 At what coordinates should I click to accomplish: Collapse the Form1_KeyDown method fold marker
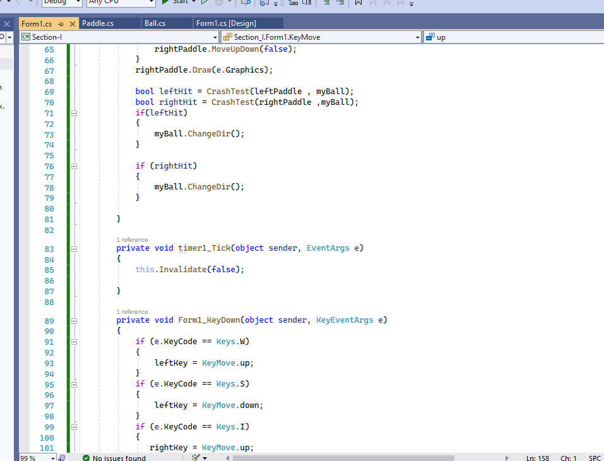point(74,321)
